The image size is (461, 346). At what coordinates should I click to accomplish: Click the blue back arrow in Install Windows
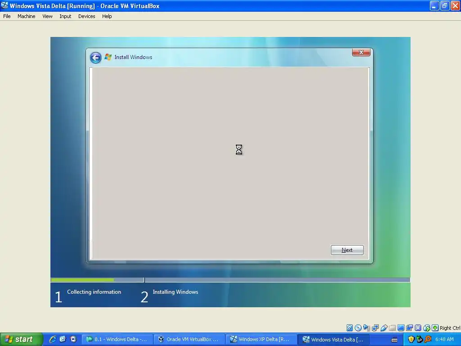(95, 57)
